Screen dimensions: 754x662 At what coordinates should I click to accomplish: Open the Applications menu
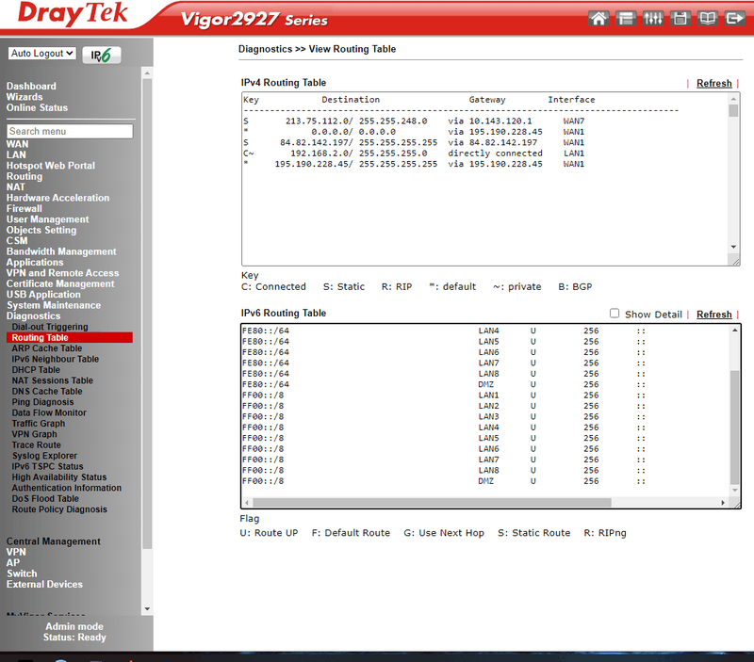35,263
